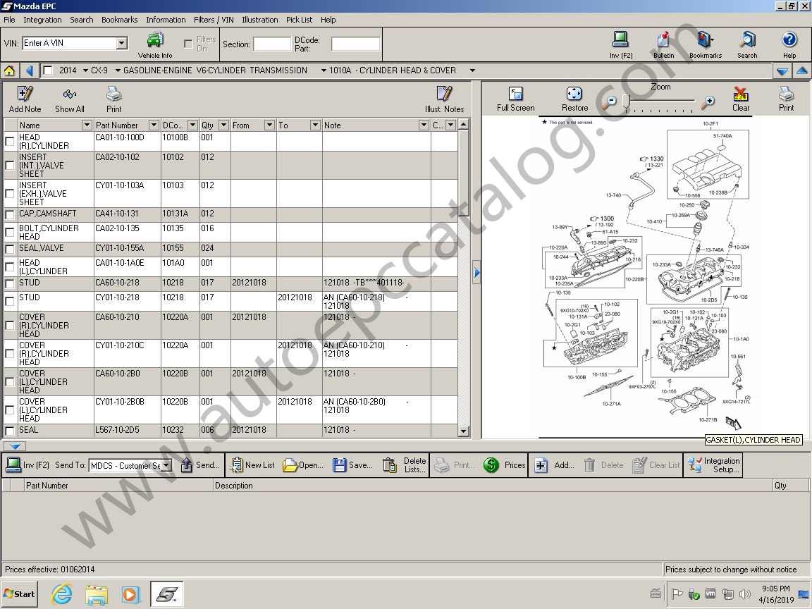Click Send button in pick list bar

(x=200, y=465)
